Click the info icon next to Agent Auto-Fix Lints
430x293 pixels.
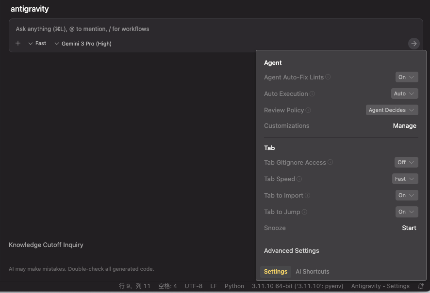click(328, 77)
